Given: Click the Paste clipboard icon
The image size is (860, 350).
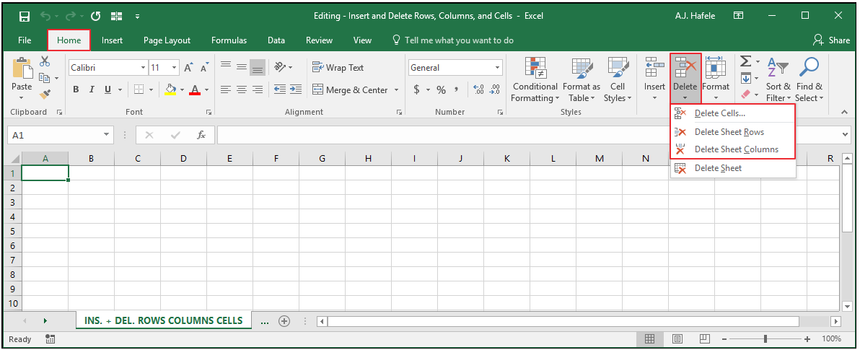Looking at the screenshot, I should (22, 68).
